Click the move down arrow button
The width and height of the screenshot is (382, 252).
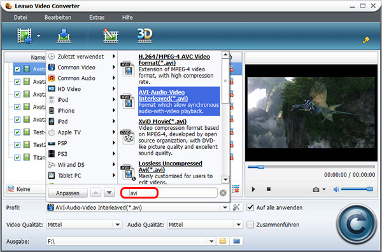point(109,193)
